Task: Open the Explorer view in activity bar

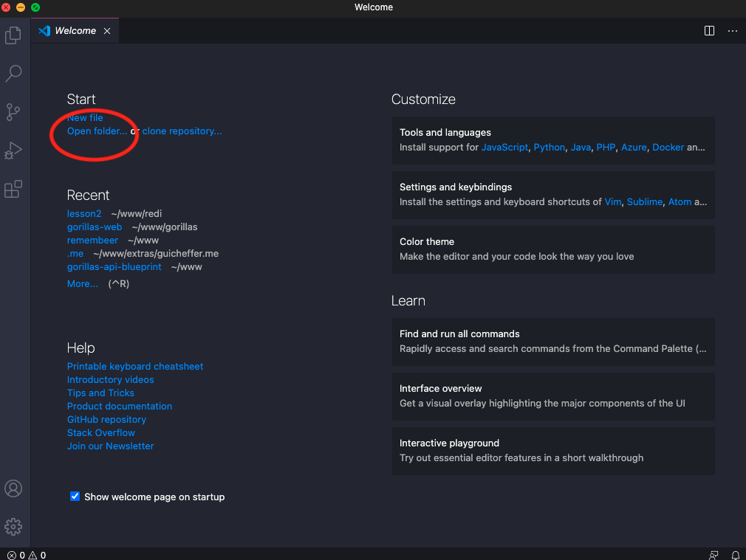Action: [13, 35]
